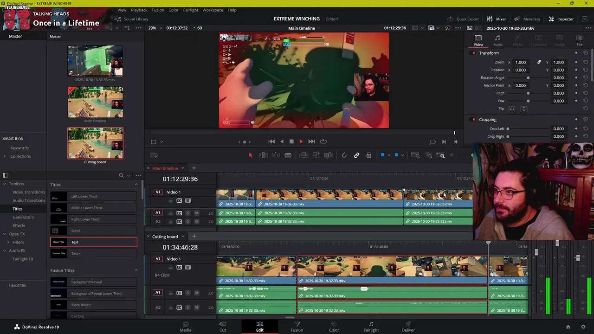Toggle the linked selection chain icon
The image size is (594, 334).
356,155
